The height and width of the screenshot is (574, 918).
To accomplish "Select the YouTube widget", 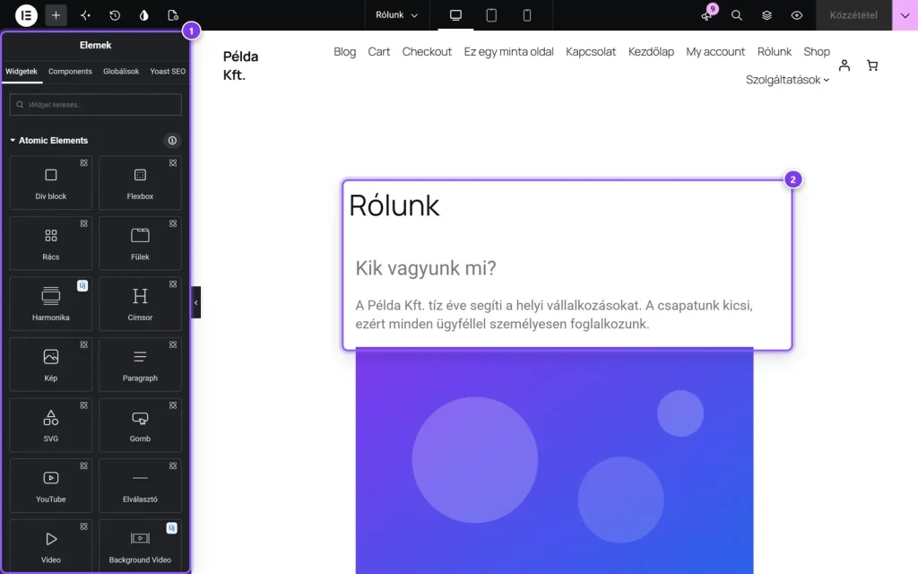I will coord(51,485).
